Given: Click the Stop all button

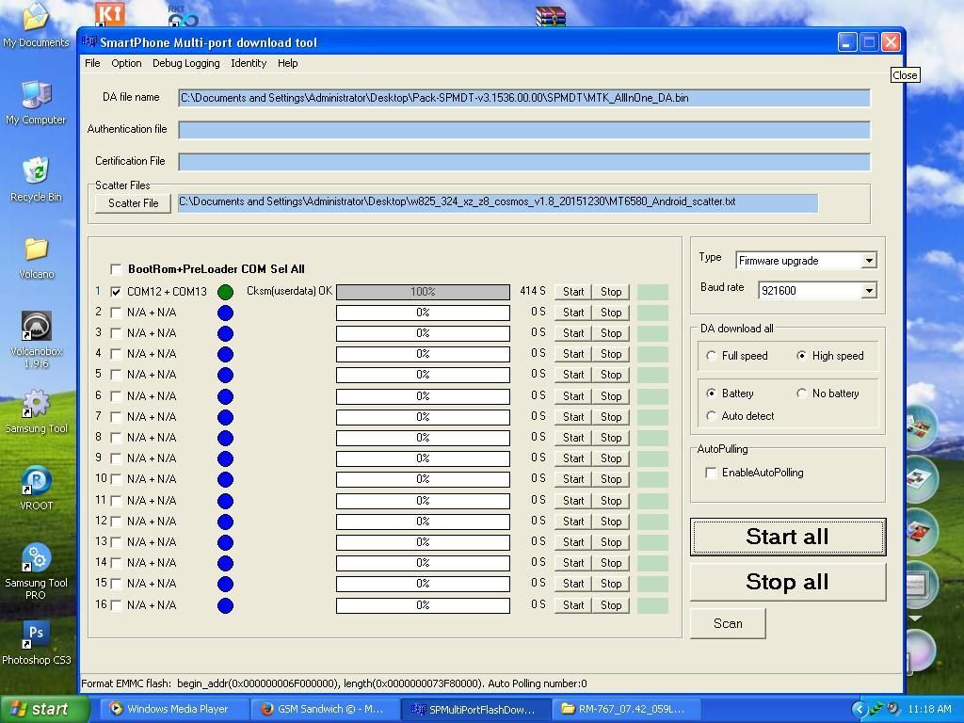Looking at the screenshot, I should (x=788, y=582).
